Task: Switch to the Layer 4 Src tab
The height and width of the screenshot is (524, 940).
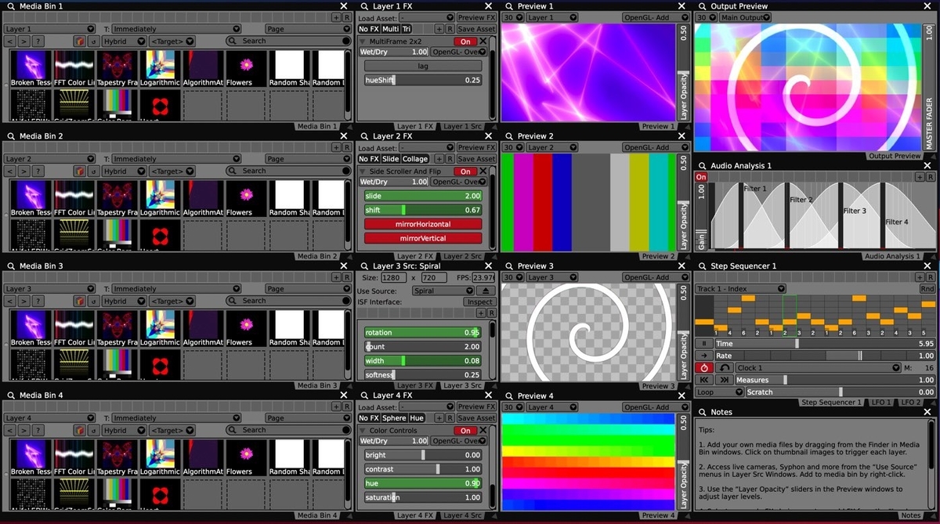Action: (x=462, y=515)
